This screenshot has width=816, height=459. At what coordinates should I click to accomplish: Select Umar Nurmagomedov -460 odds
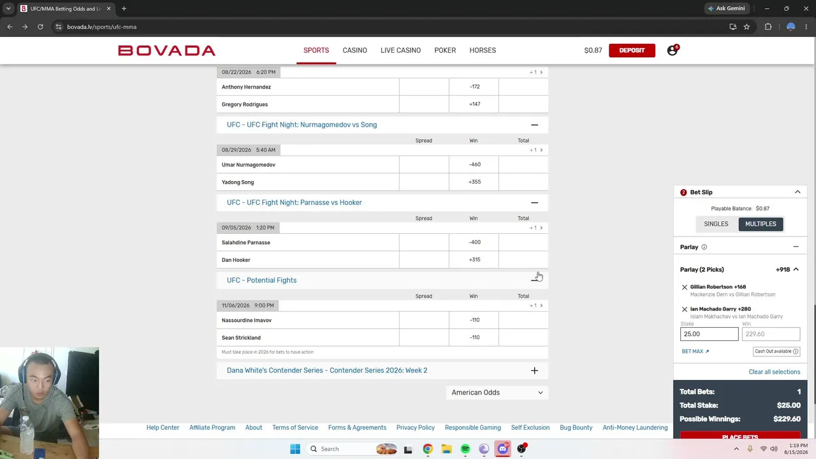coord(474,164)
